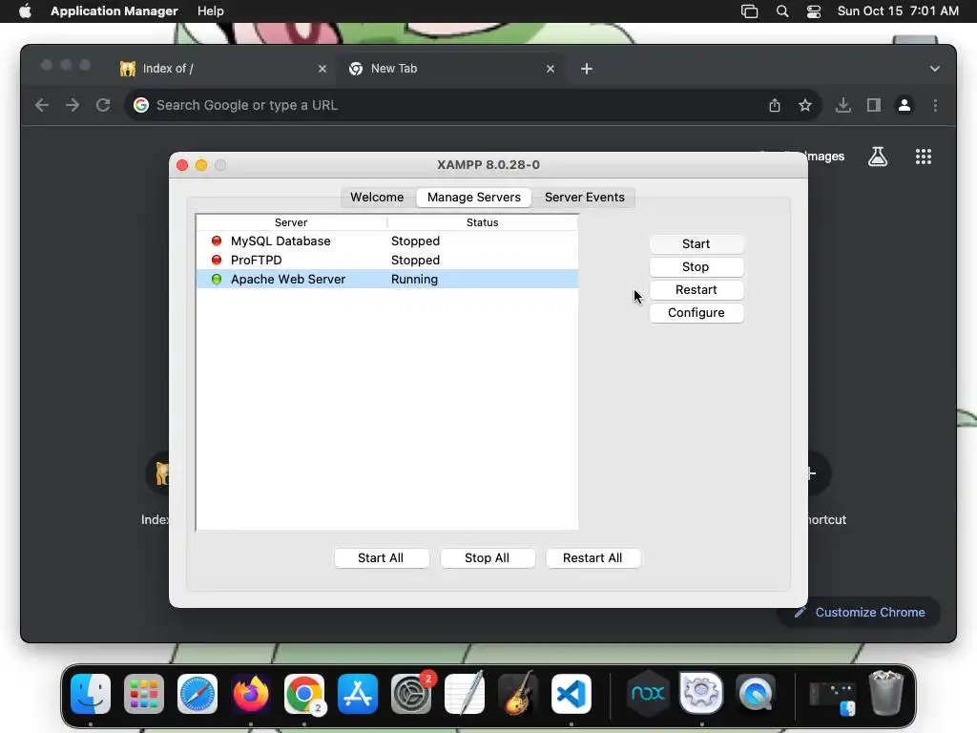Open the Apple menu
Screen dimensions: 977x733
25,11
